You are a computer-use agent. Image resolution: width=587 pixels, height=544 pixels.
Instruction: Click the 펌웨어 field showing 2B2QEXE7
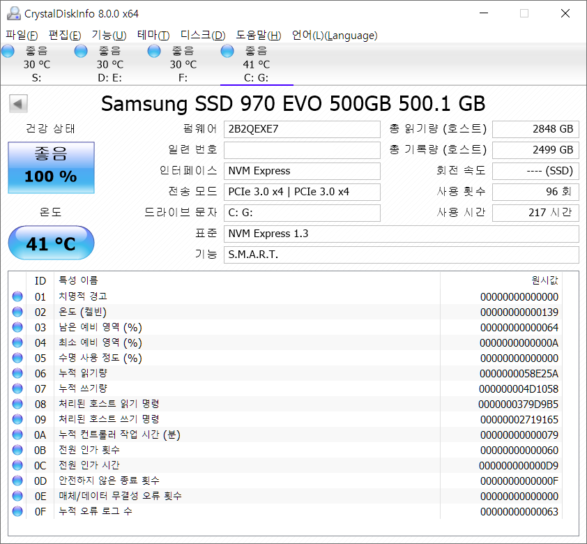(302, 129)
